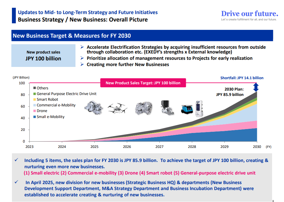
Task: Click the dark blue bar beside slide title
Action: pos(14,16)
